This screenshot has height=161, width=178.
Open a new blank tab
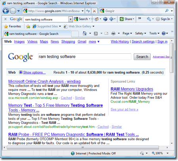click(75, 34)
